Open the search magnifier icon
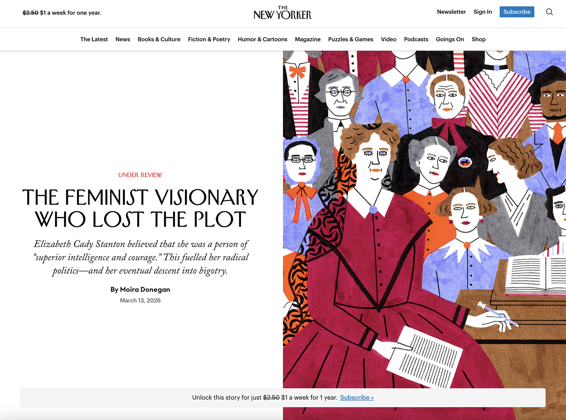 [x=549, y=12]
